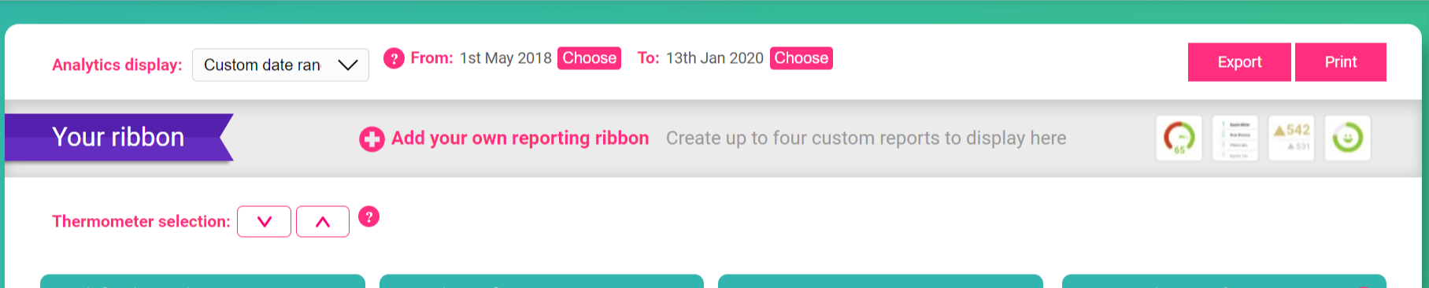Select the 542 score report thumbnail

1291,138
